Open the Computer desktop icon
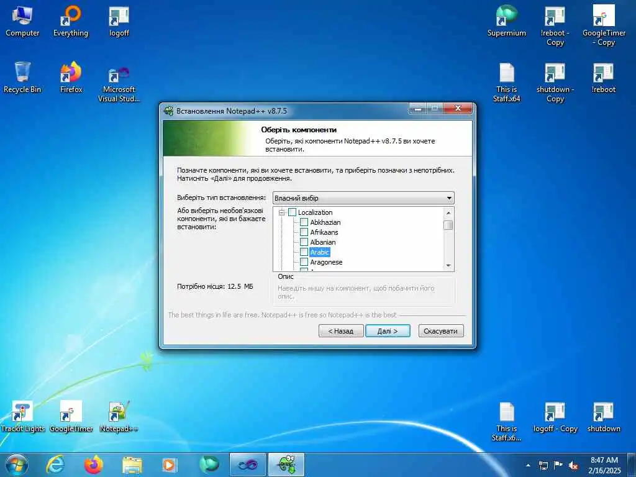The height and width of the screenshot is (477, 636). 22,22
